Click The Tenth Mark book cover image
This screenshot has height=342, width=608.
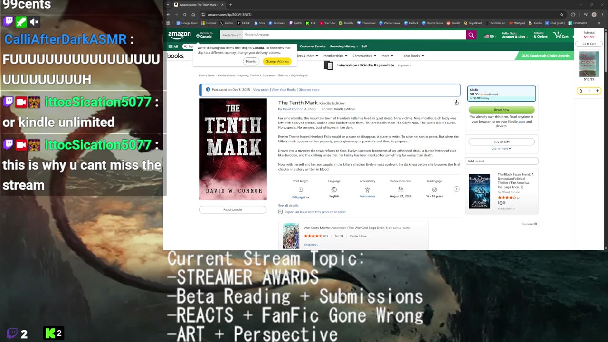(233, 149)
